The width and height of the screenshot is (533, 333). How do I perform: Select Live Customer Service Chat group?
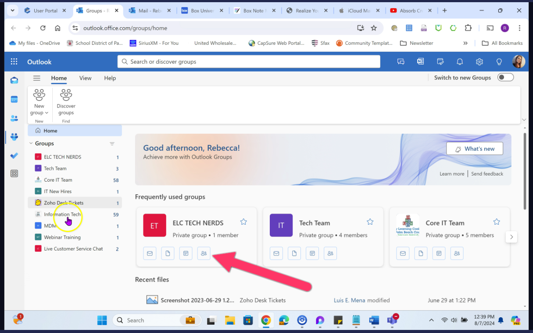click(75, 249)
